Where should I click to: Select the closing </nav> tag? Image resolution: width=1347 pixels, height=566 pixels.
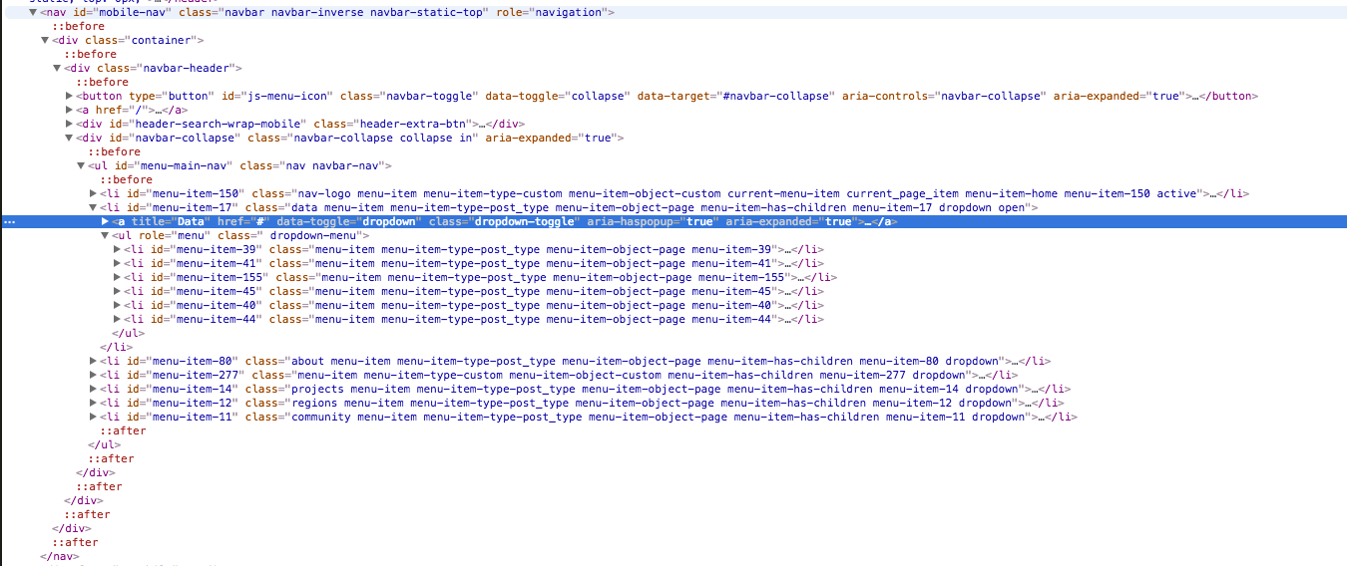[59, 557]
